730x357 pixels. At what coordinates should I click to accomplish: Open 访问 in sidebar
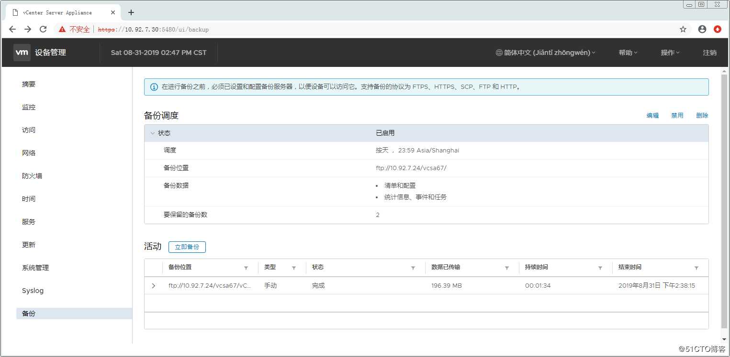click(29, 130)
